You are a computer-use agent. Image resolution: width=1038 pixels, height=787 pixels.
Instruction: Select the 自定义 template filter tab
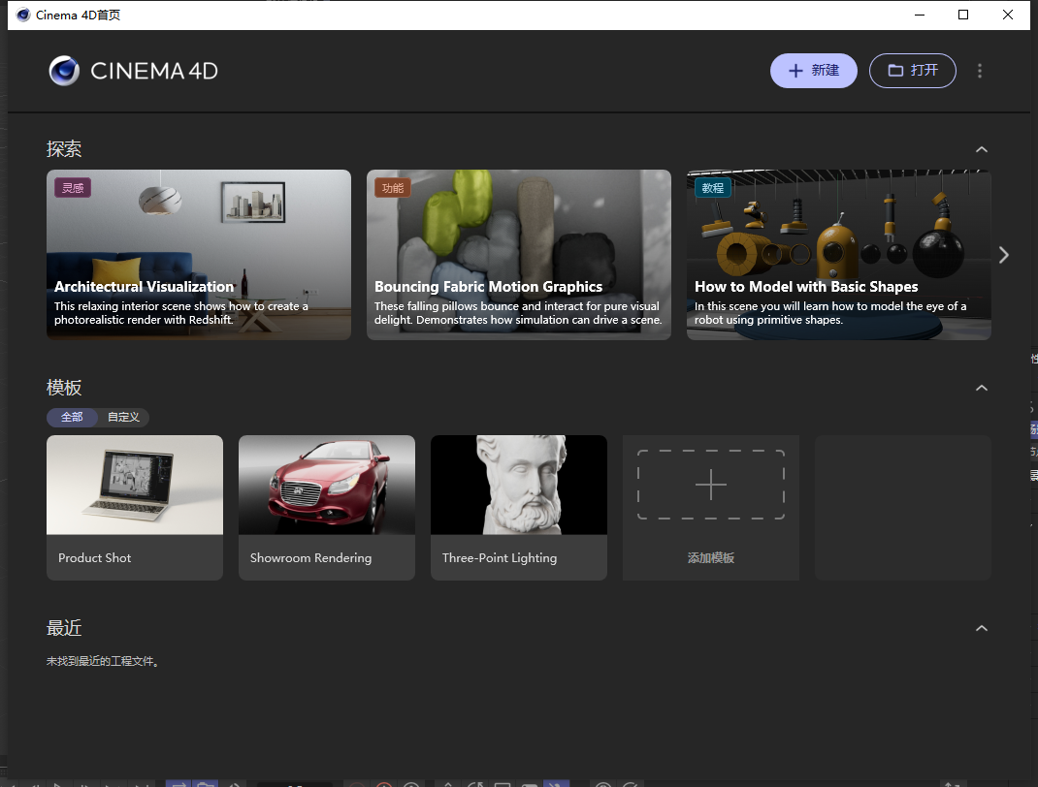tap(124, 418)
